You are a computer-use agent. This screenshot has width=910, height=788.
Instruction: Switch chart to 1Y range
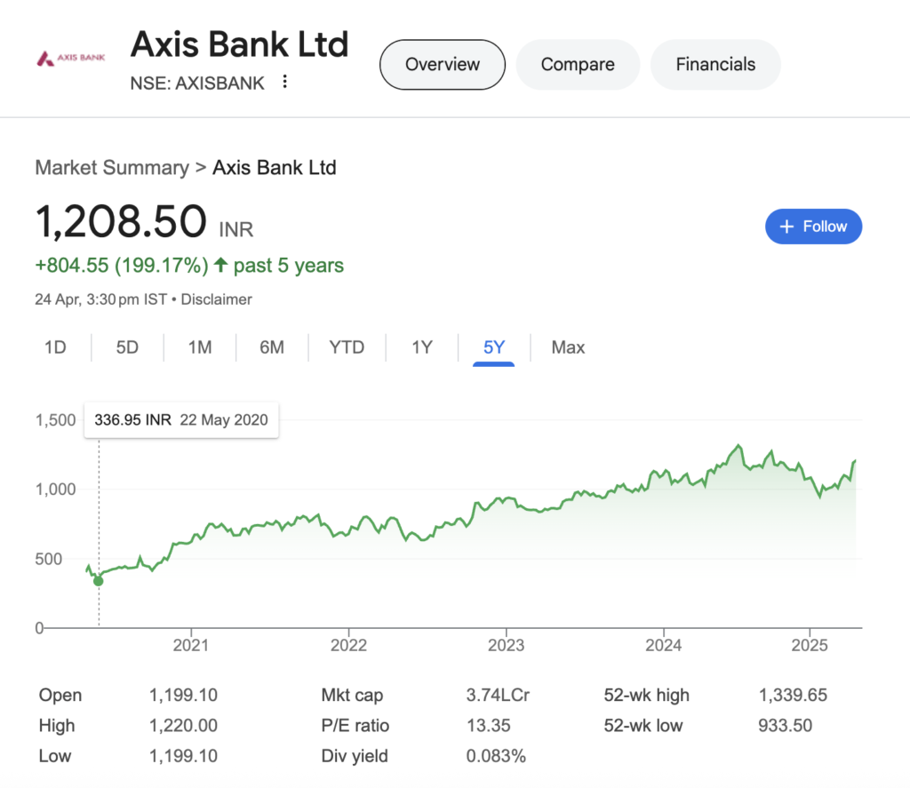tap(422, 347)
